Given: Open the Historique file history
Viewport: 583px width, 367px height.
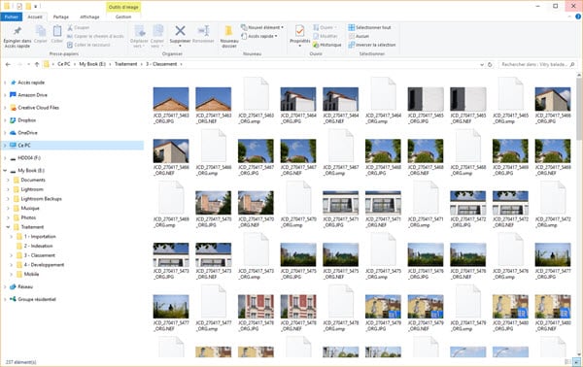Looking at the screenshot, I should click(326, 45).
